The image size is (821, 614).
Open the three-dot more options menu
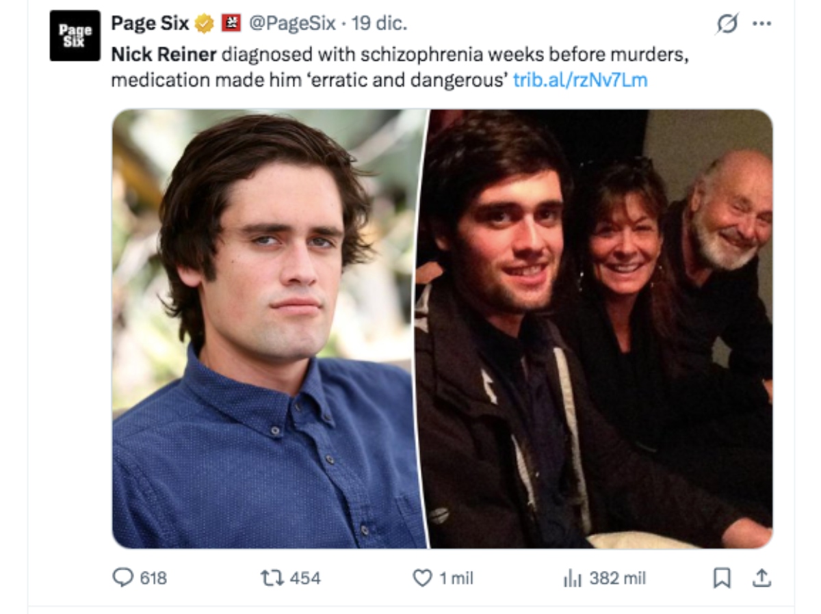click(x=761, y=23)
